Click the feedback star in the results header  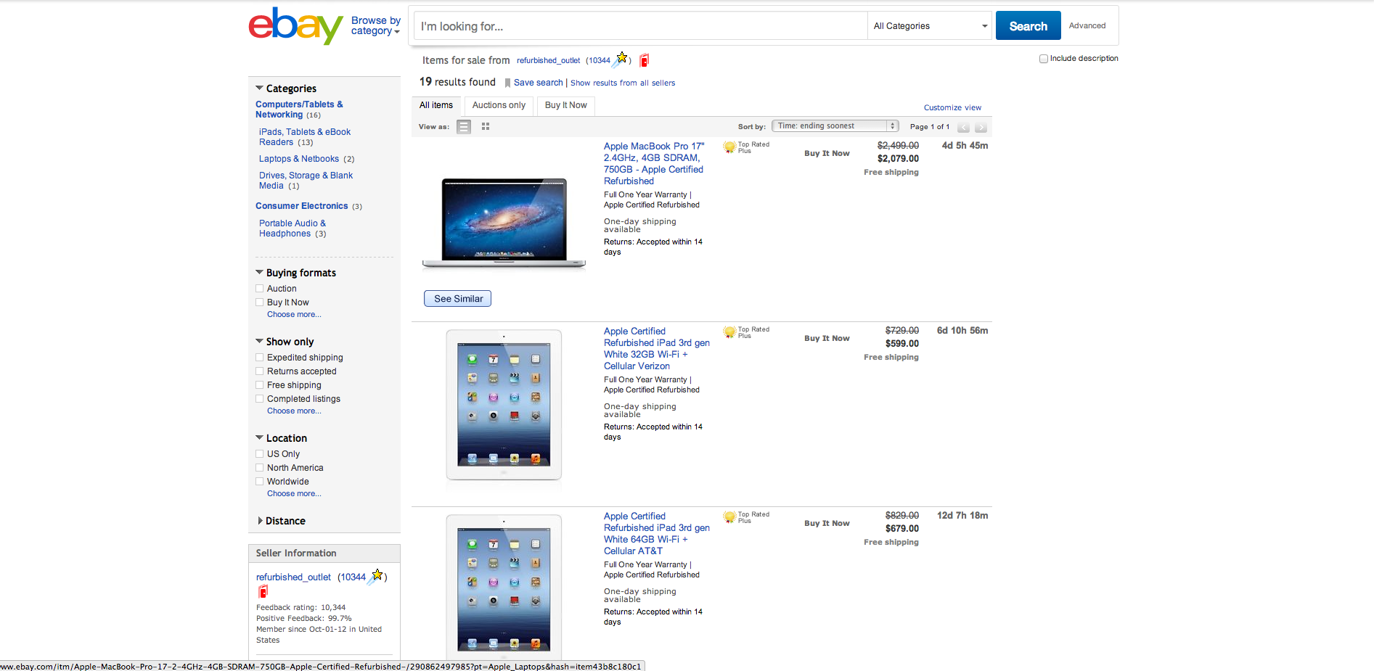621,58
